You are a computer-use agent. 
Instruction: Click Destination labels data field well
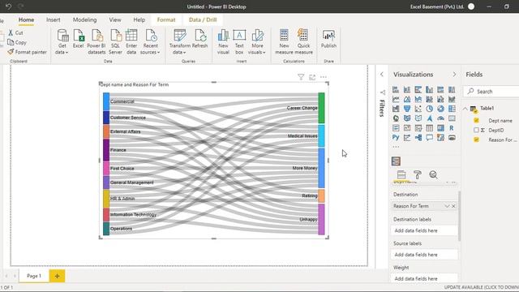(x=425, y=230)
